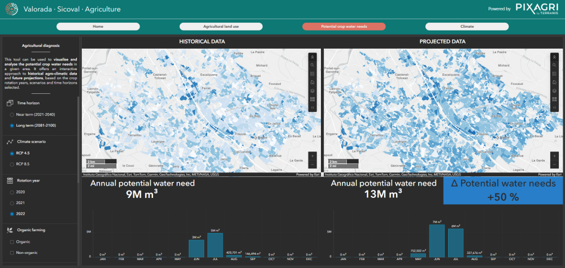
Task: Select rotation year 2020
Action: point(12,192)
